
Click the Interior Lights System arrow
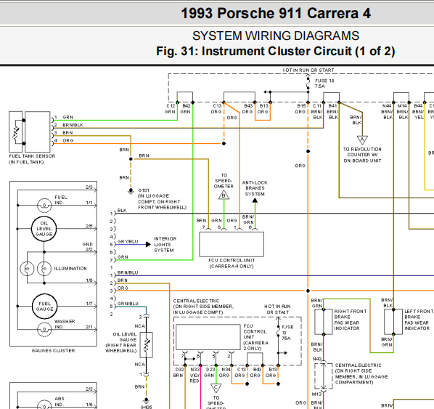tap(148, 244)
